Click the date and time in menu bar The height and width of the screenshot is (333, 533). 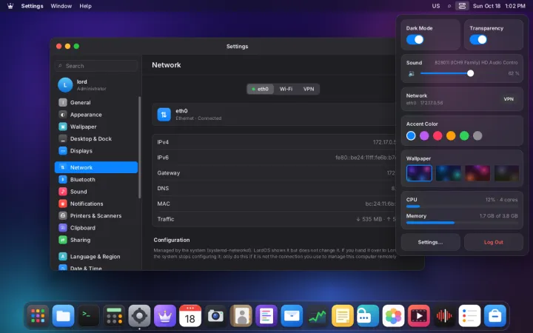[499, 6]
